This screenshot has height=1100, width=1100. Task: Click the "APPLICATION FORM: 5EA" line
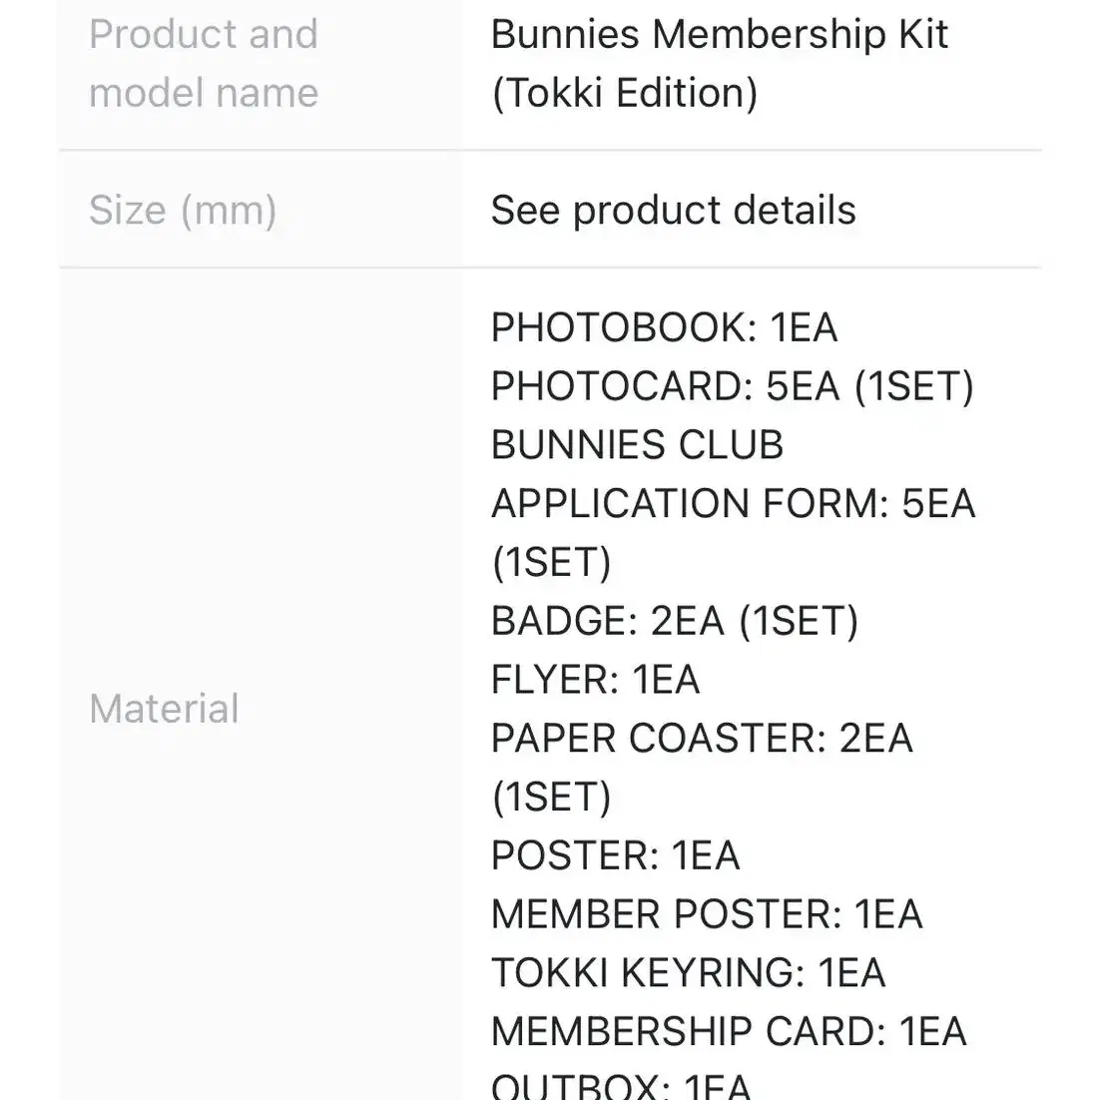[x=733, y=504]
